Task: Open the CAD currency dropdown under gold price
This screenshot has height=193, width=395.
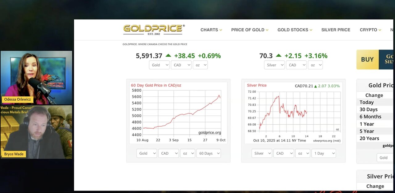Action: click(x=181, y=65)
